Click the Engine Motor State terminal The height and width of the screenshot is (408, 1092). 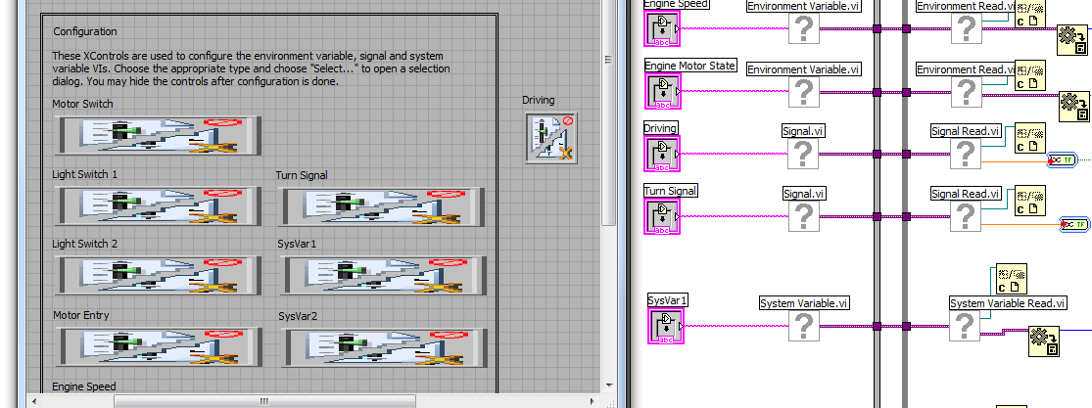[662, 91]
